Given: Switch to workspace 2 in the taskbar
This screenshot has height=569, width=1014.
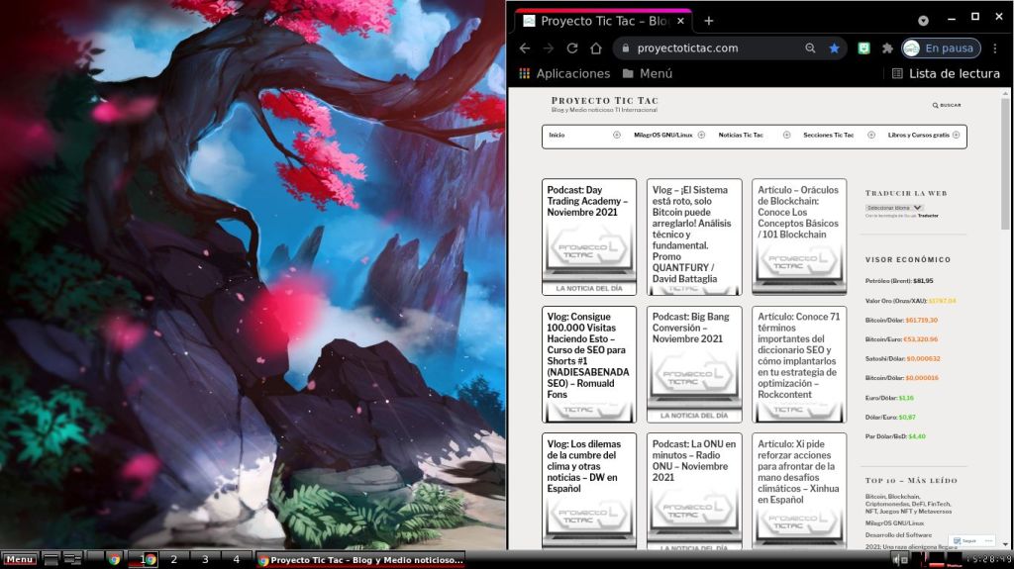Looking at the screenshot, I should point(175,559).
